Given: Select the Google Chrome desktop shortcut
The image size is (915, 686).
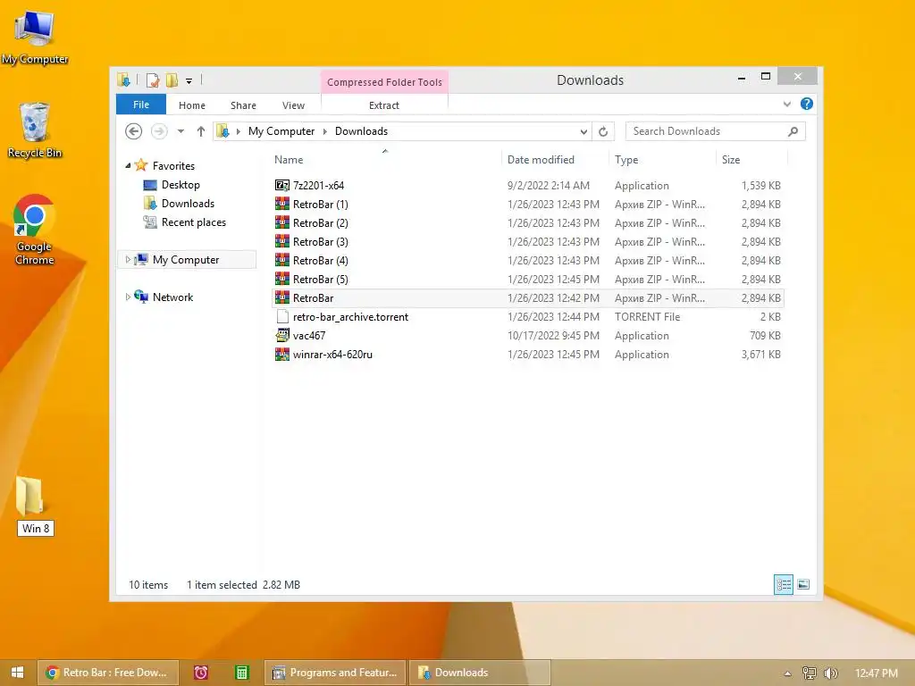Looking at the screenshot, I should pos(35,230).
